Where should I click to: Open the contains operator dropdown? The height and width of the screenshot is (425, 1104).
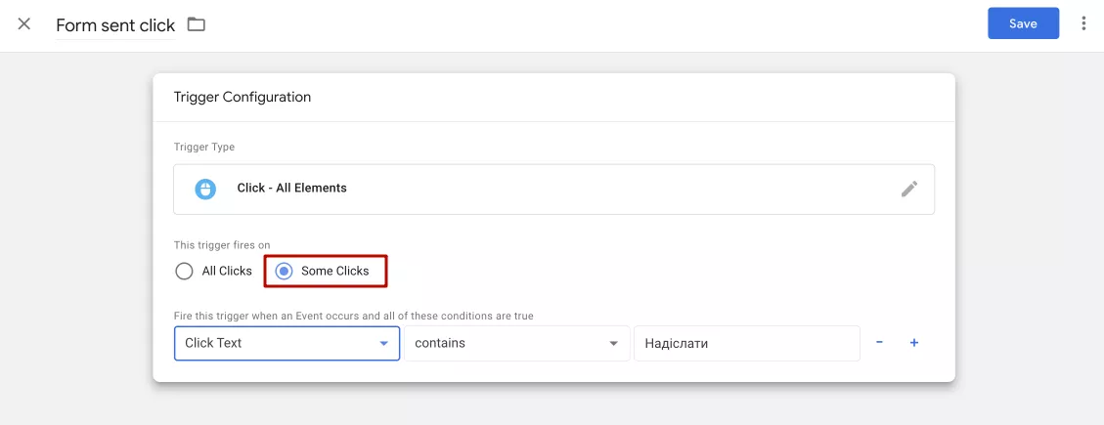point(516,343)
